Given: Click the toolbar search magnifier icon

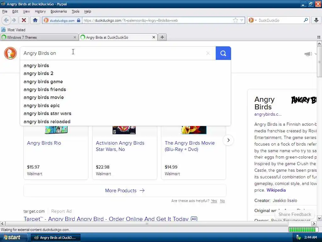Looking at the screenshot, I should click(x=306, y=20).
